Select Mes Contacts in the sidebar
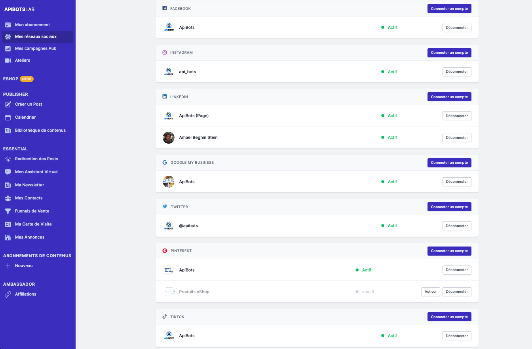Viewport: 532px width, 349px height. pyautogui.click(x=38, y=198)
